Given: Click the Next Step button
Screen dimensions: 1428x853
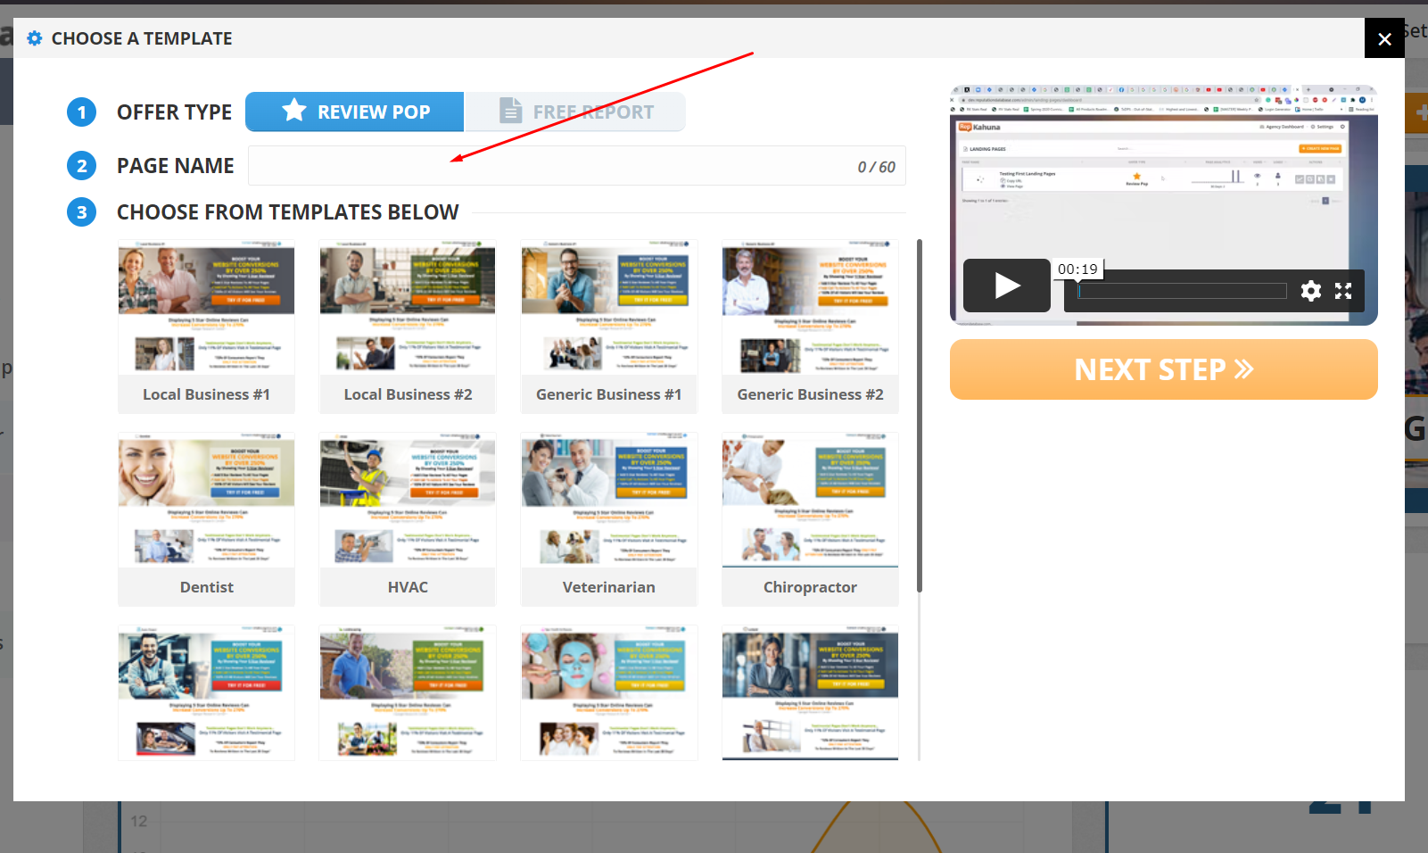Looking at the screenshot, I should tap(1163, 369).
